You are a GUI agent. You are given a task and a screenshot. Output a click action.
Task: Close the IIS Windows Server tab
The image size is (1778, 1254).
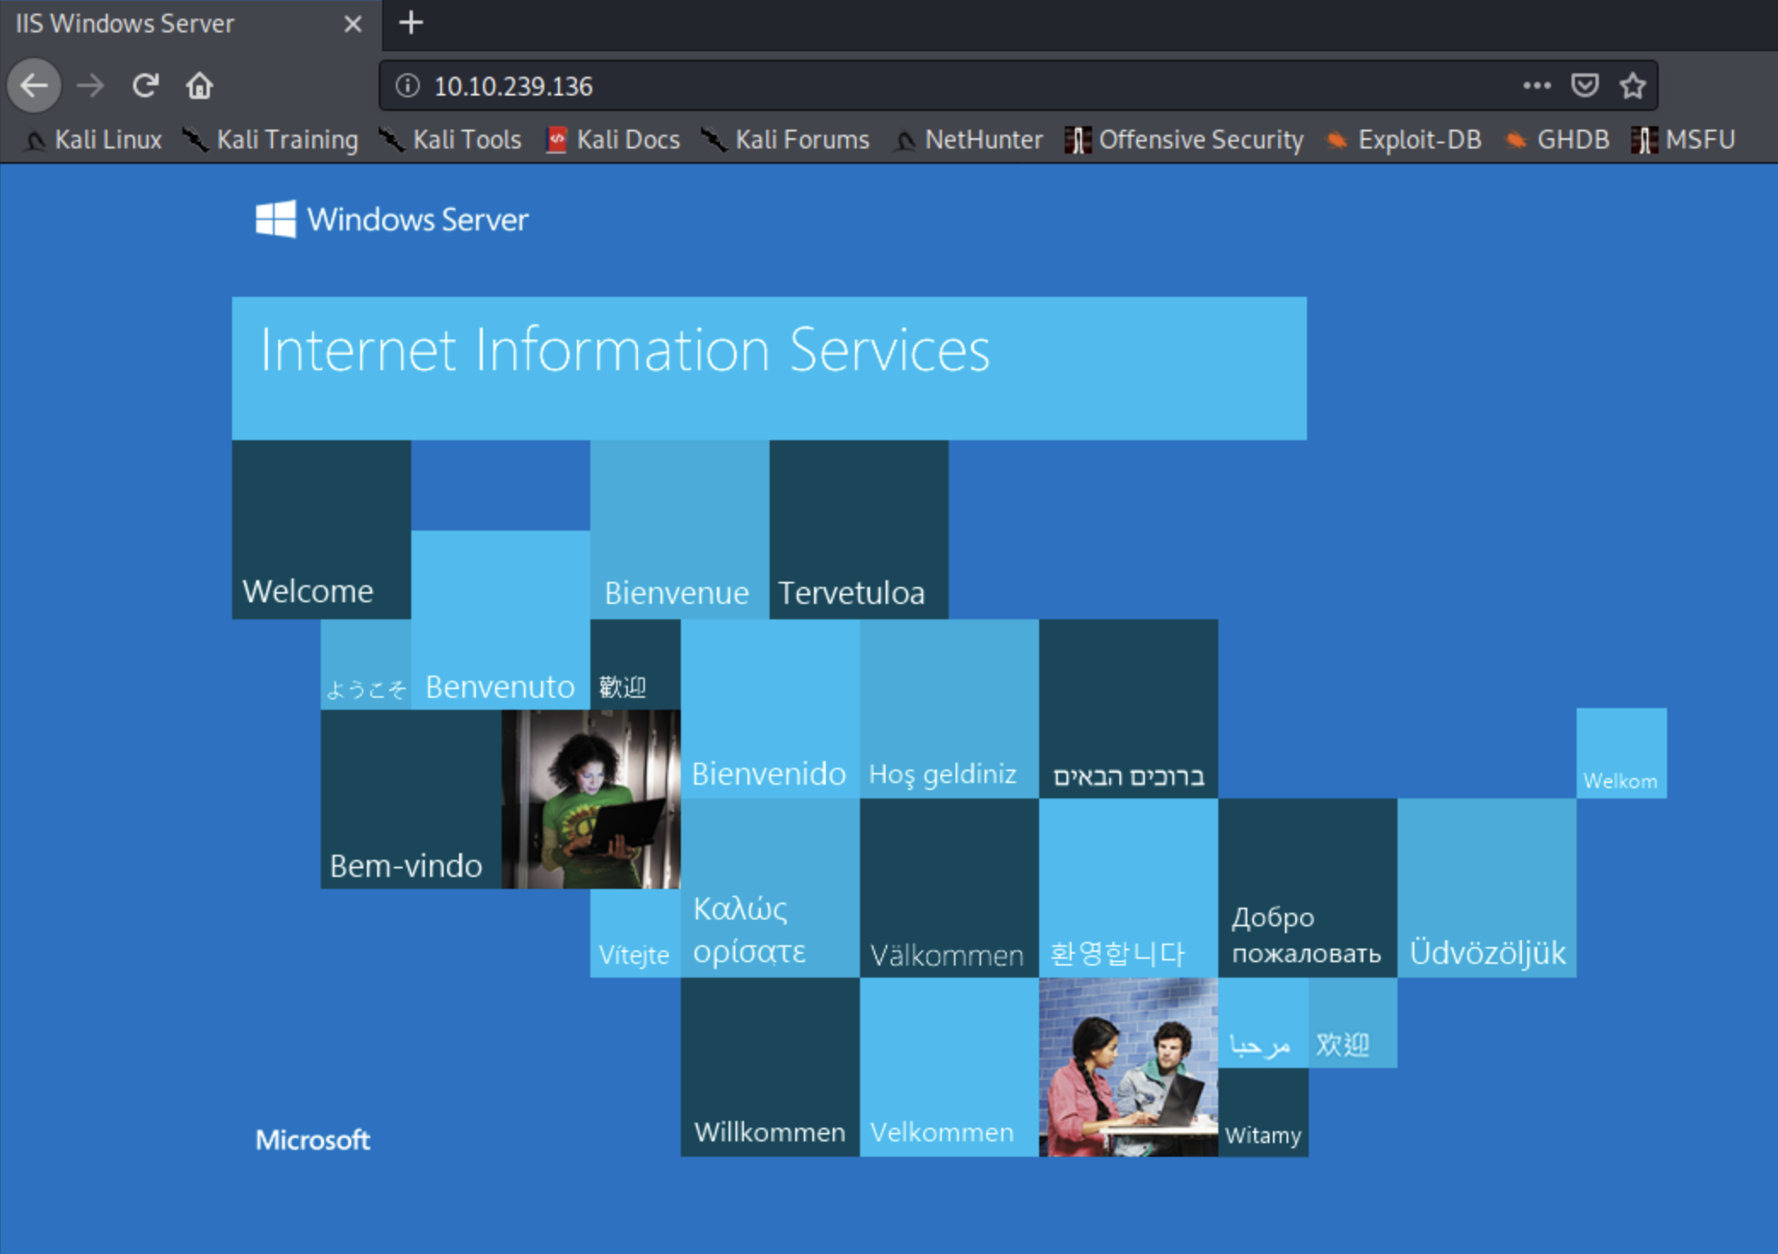click(x=352, y=24)
